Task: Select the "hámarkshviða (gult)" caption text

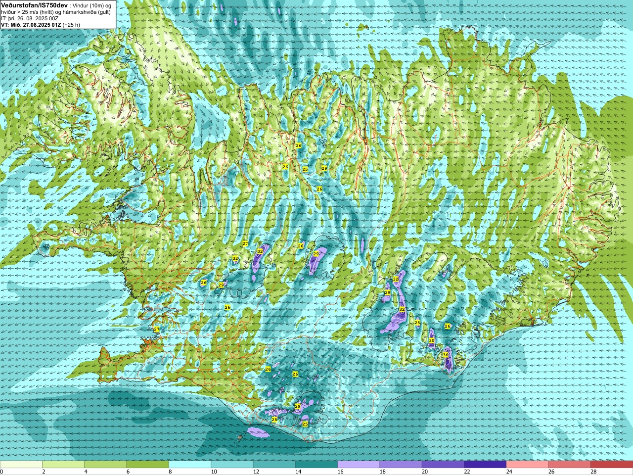Action: tap(87, 12)
